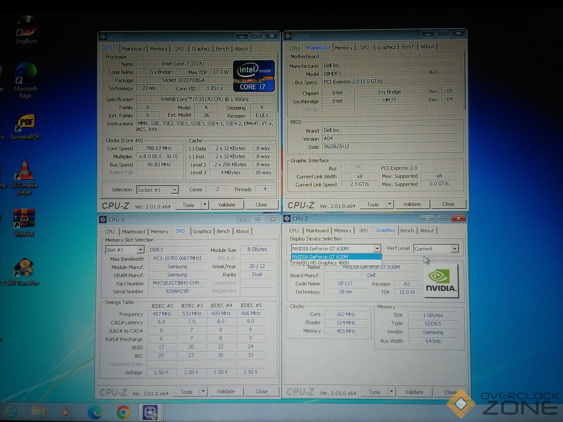Click BIOS Date field 06/26/2012

tap(390, 146)
